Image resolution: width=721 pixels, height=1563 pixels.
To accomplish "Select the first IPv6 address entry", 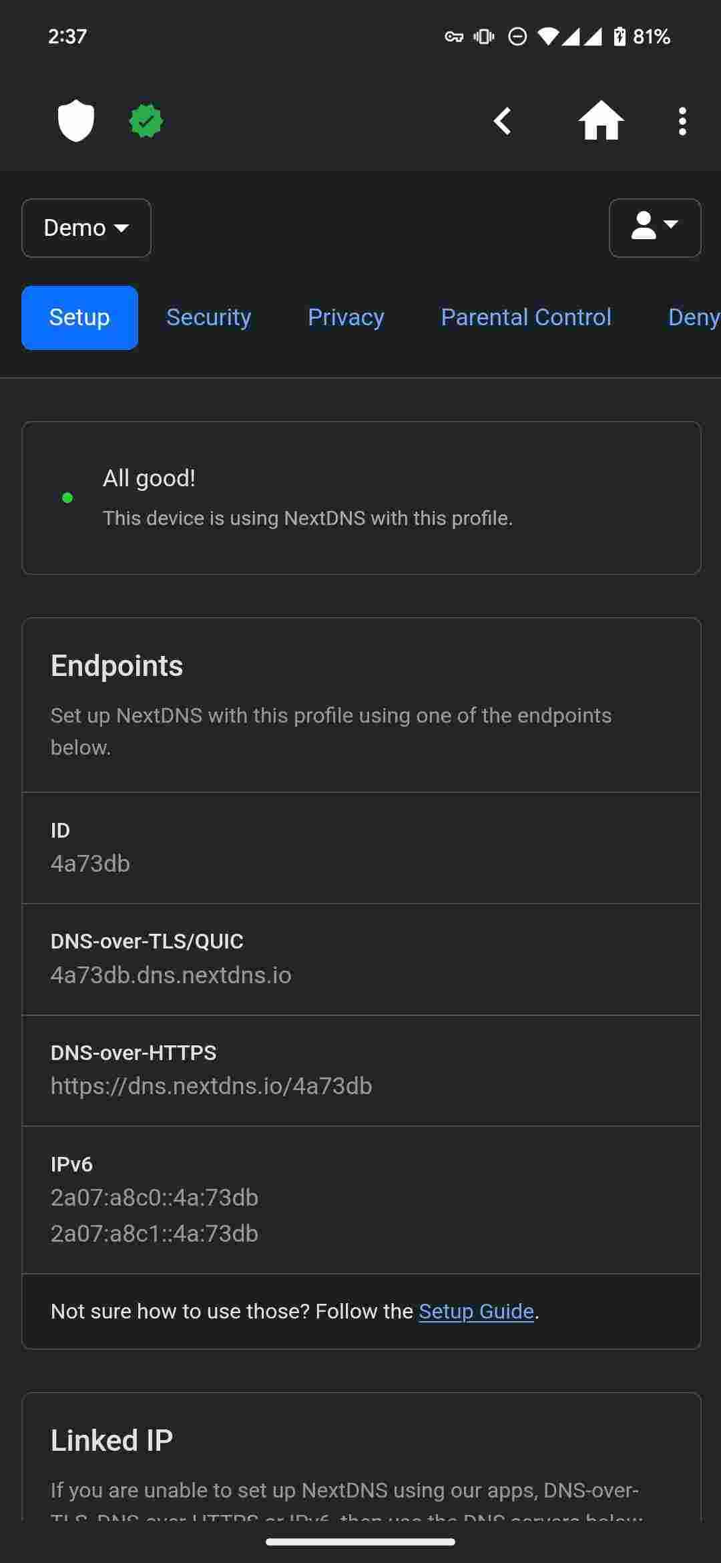I will pyautogui.click(x=155, y=1198).
